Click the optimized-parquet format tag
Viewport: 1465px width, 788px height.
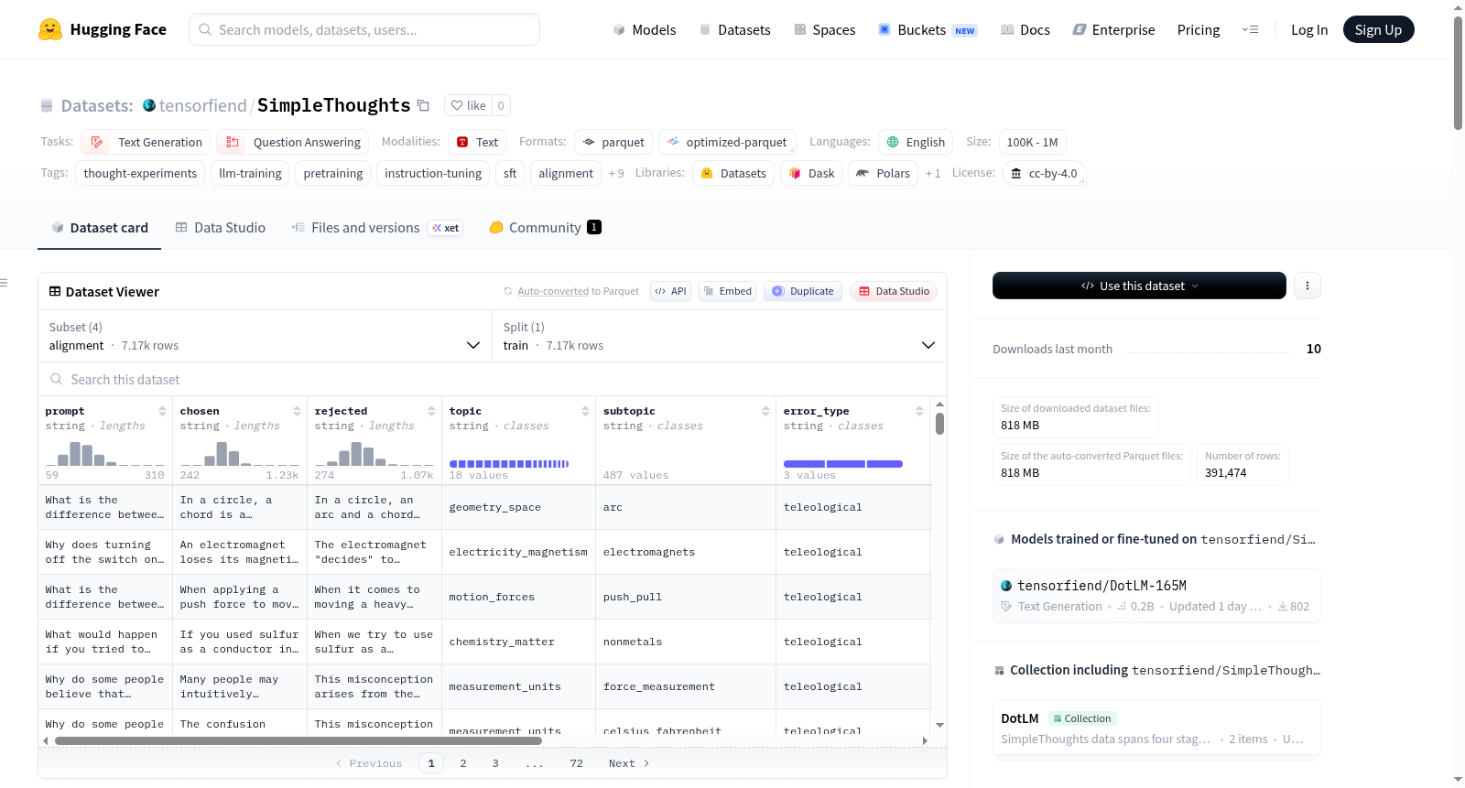(727, 142)
